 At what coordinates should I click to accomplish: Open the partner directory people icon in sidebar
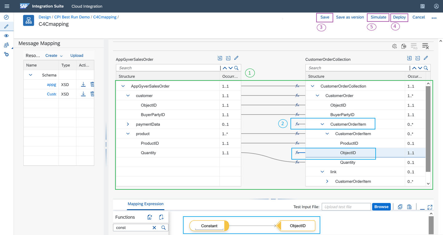6,45
